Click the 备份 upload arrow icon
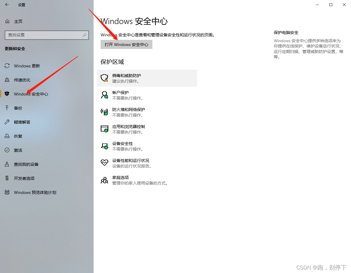 [7, 108]
